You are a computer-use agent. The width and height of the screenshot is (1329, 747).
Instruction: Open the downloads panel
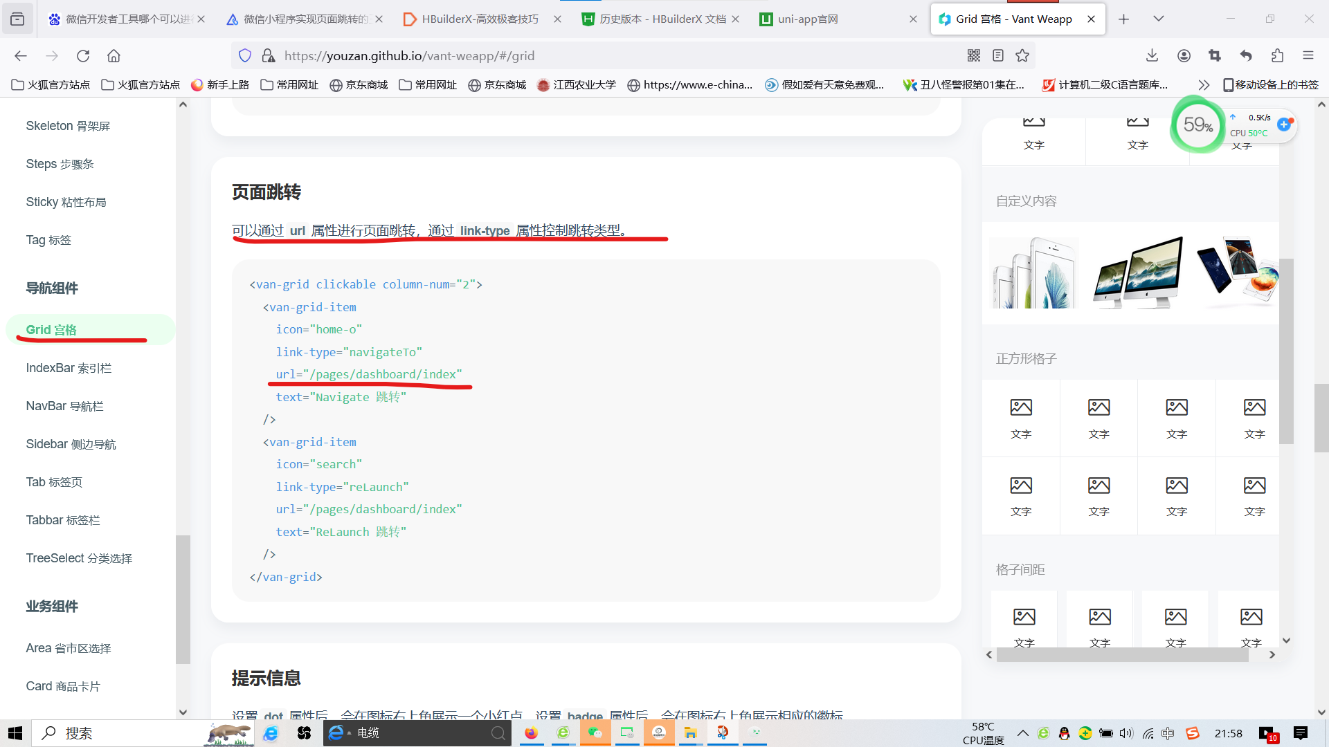tap(1152, 56)
